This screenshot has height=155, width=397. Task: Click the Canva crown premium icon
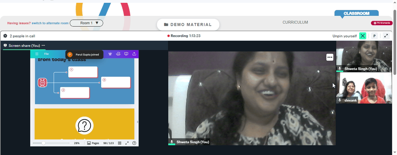pyautogui.click(x=110, y=54)
